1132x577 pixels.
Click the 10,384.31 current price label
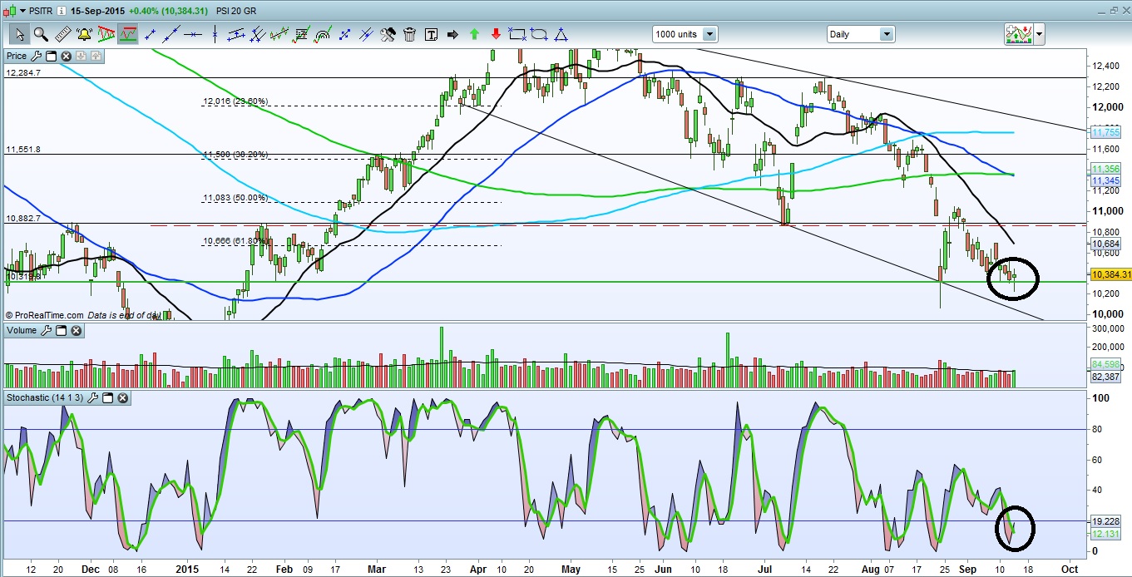point(1110,274)
